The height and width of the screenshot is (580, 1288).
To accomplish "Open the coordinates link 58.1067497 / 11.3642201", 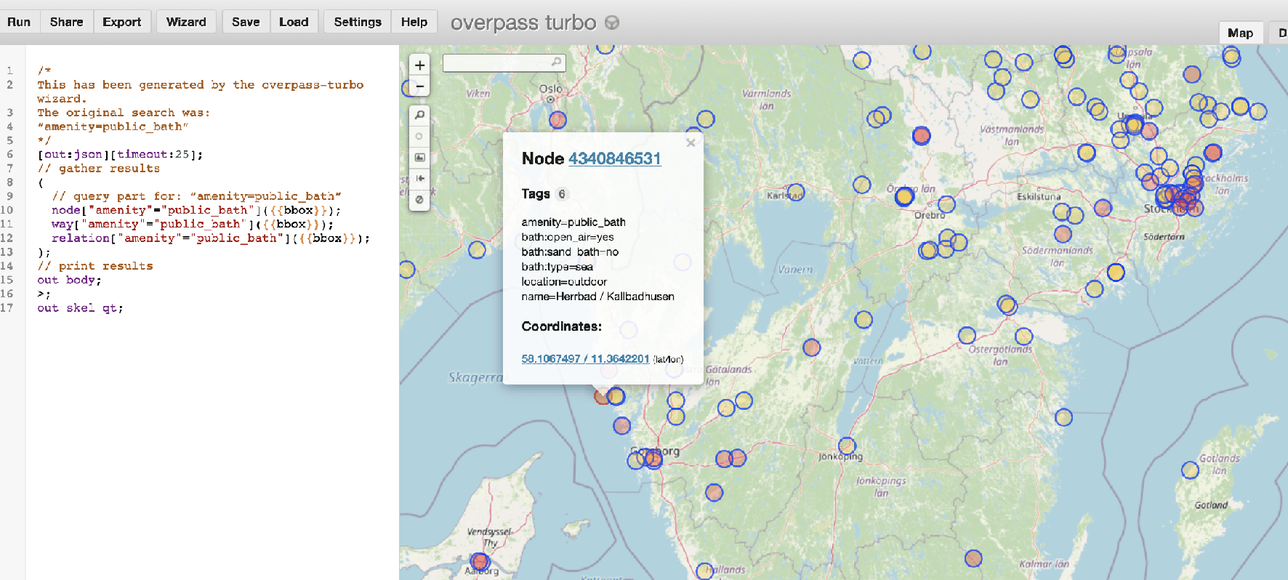I will tap(585, 359).
